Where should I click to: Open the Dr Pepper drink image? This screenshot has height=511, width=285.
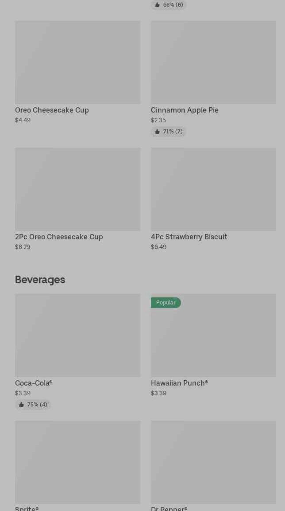[x=213, y=462]
